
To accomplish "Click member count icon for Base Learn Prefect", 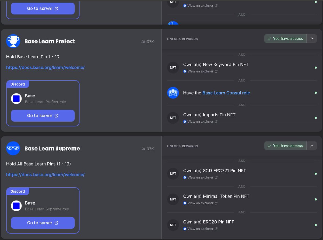I will [x=143, y=42].
